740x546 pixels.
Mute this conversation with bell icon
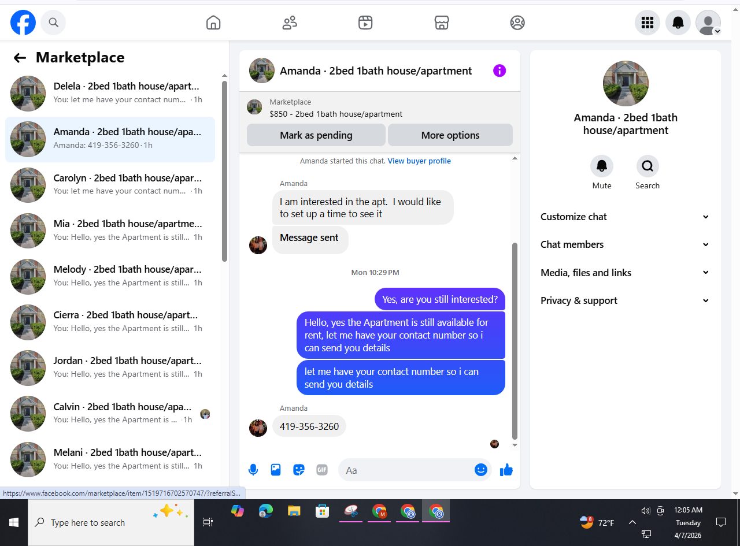(602, 166)
